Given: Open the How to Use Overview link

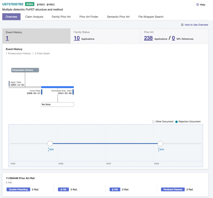Looking at the screenshot, I should click(196, 25).
